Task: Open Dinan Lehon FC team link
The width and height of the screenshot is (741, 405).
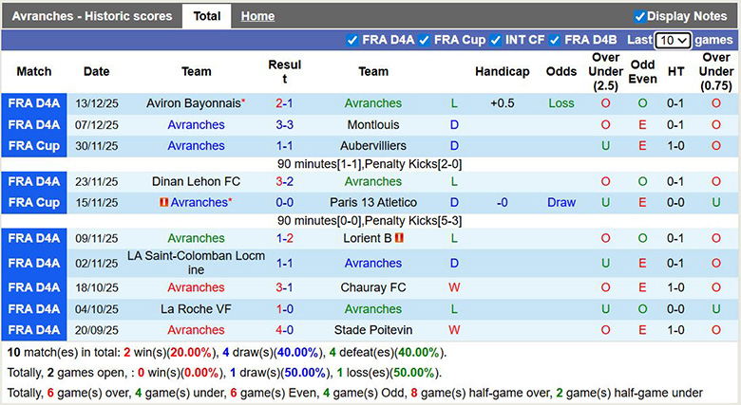Action: click(196, 181)
